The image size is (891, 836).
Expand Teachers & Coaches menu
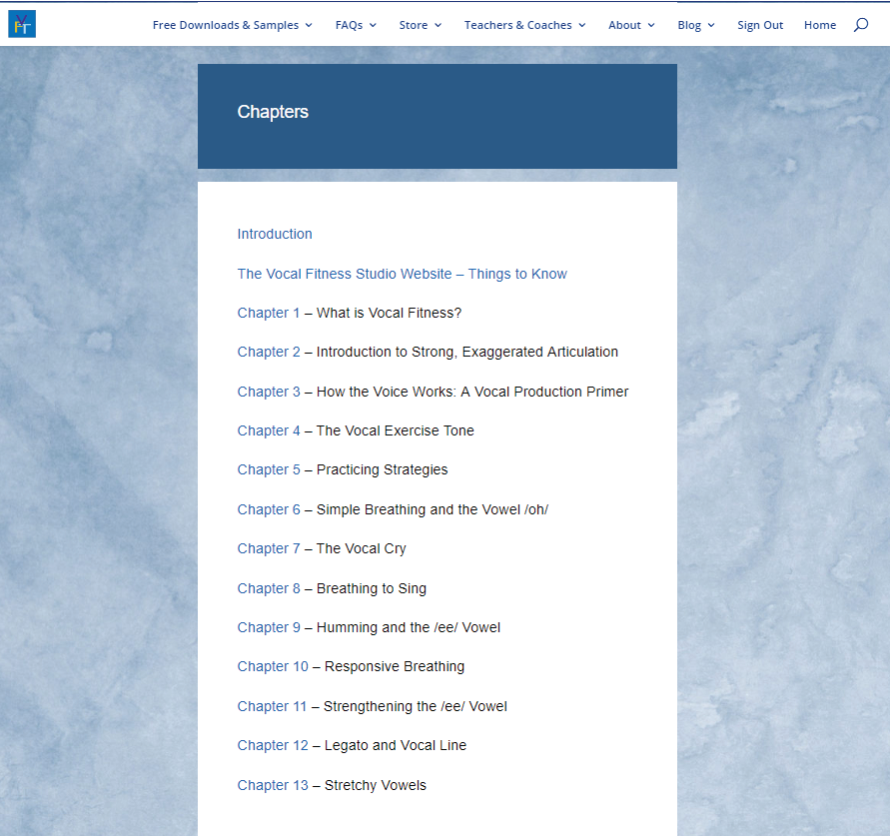[x=524, y=25]
